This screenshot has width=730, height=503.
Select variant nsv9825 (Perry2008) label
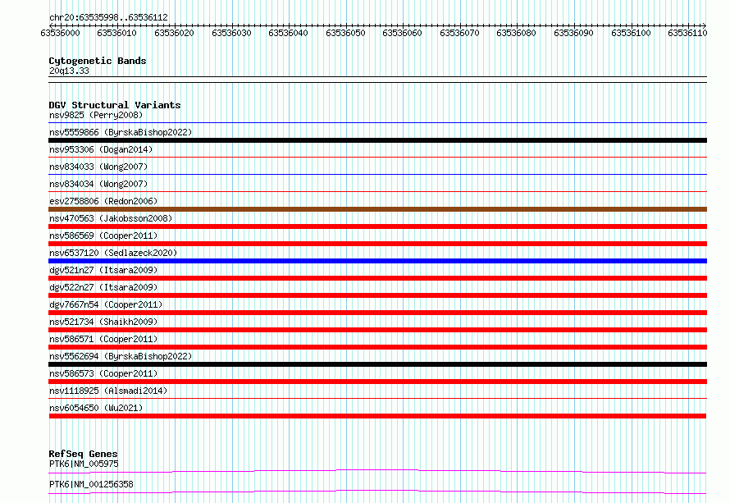pos(96,115)
